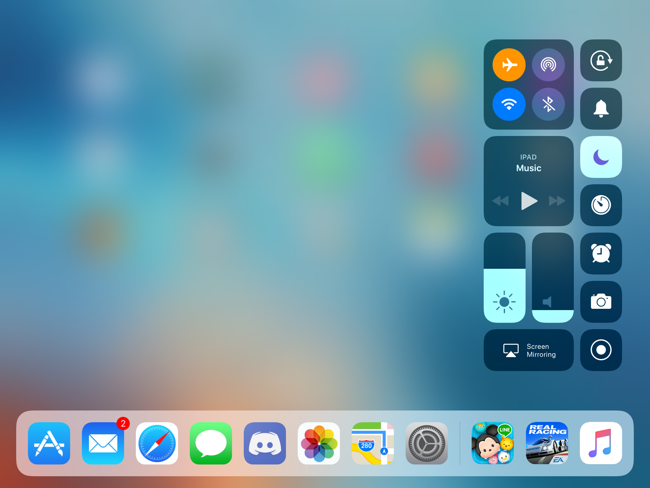Open the Settings app

point(427,443)
